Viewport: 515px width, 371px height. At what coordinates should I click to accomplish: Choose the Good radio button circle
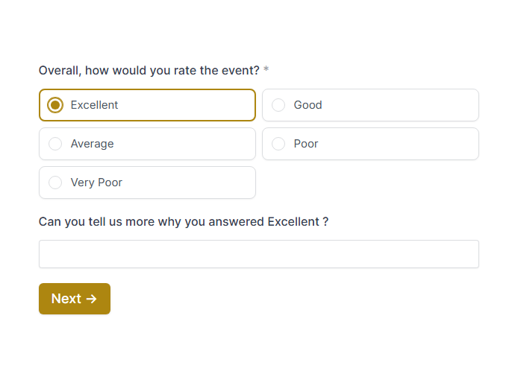click(278, 105)
